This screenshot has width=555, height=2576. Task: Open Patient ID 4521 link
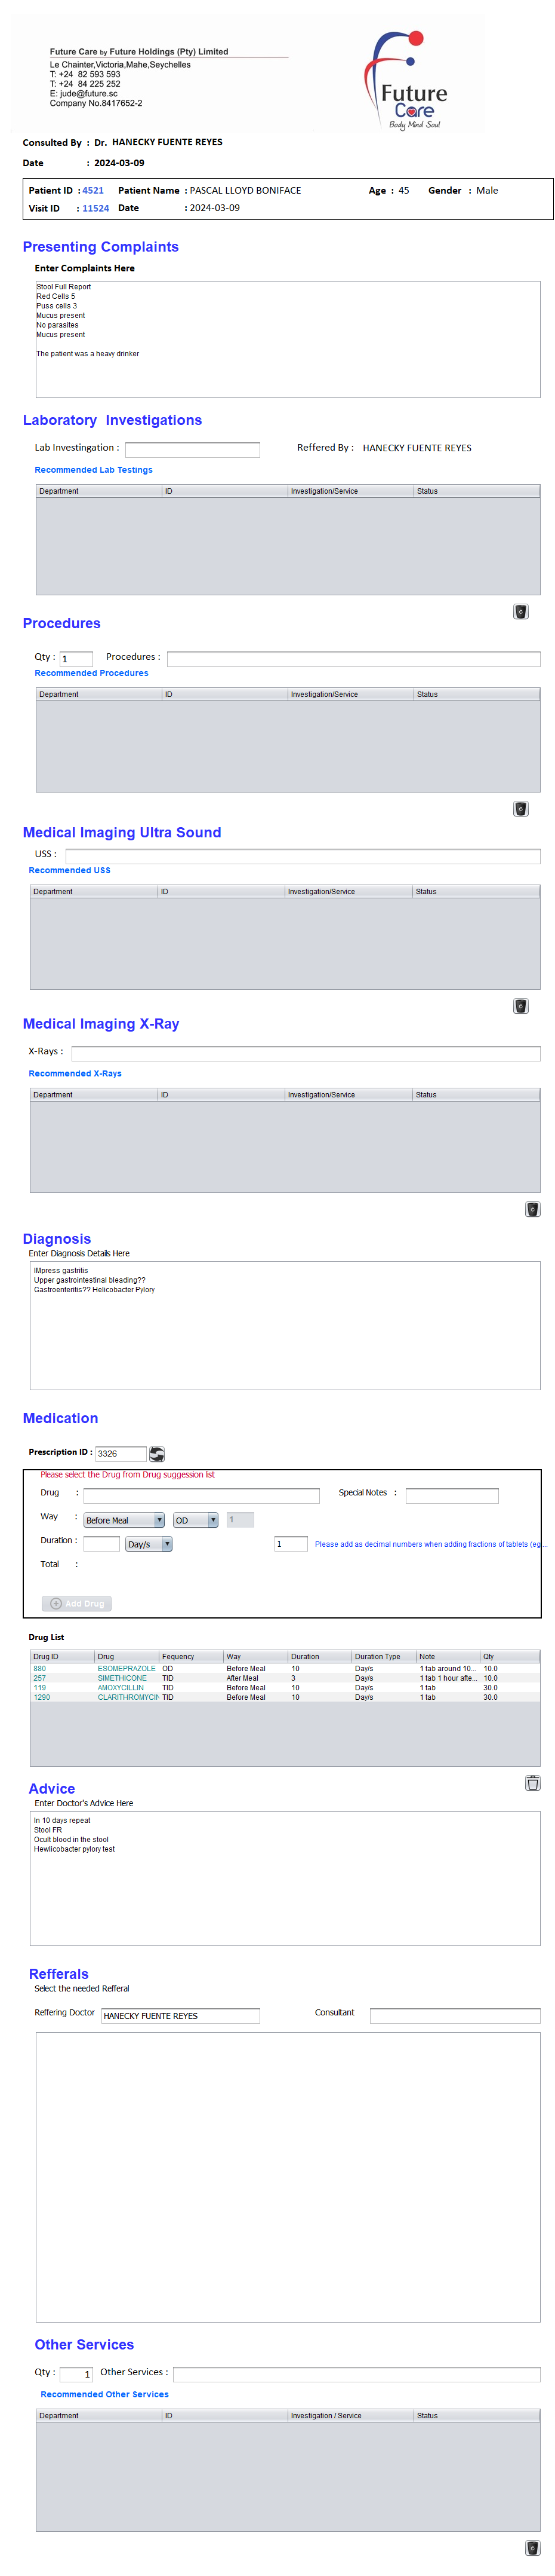click(93, 190)
